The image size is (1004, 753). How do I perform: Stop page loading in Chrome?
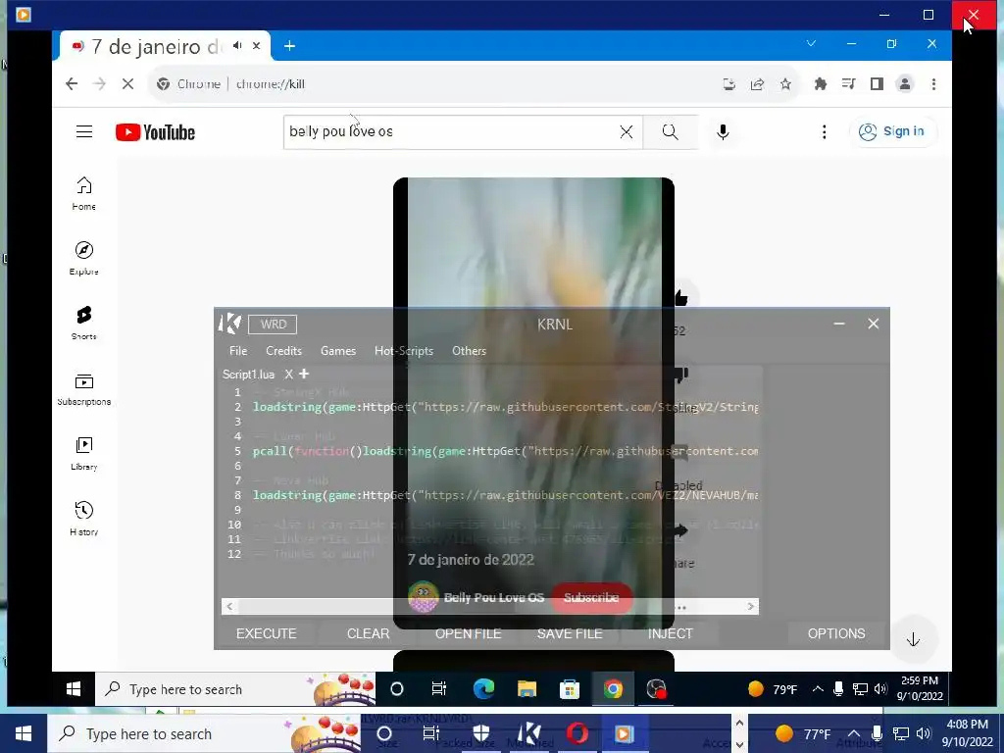127,84
